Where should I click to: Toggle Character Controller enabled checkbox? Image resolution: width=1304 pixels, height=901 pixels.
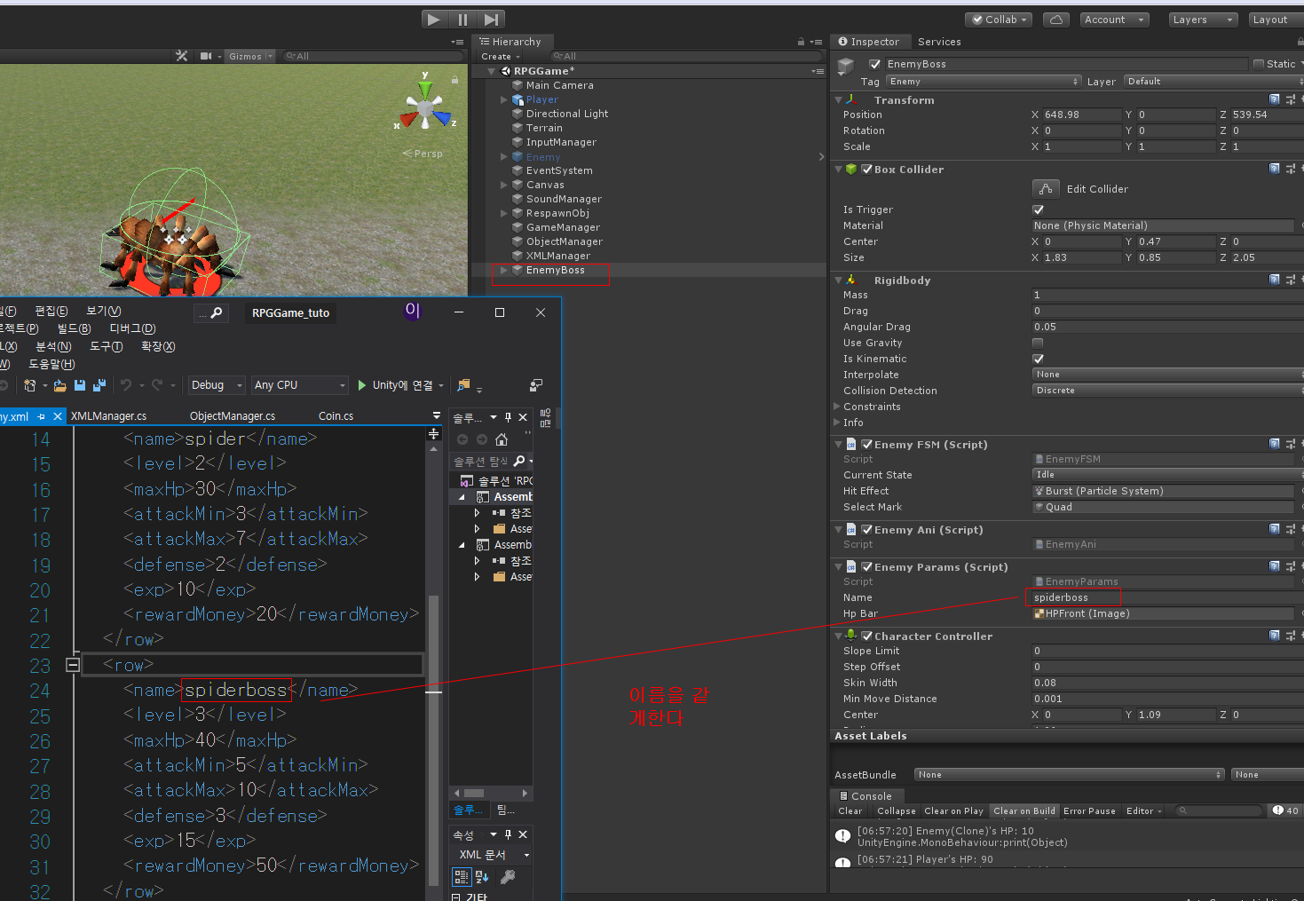point(867,636)
